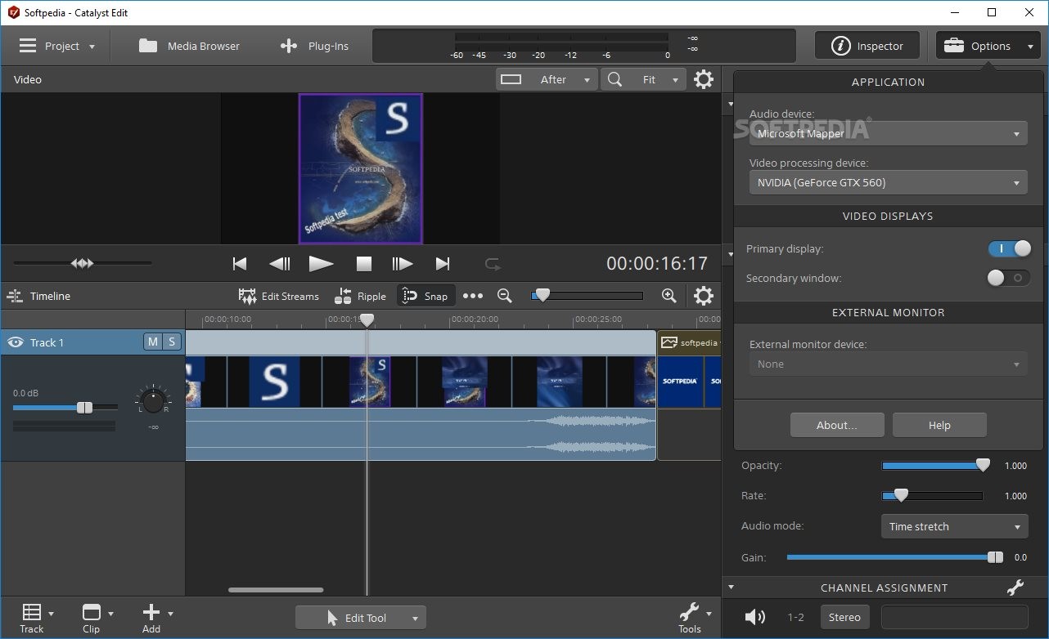The image size is (1049, 639).
Task: Select the Audio device dropdown
Action: pos(888,133)
